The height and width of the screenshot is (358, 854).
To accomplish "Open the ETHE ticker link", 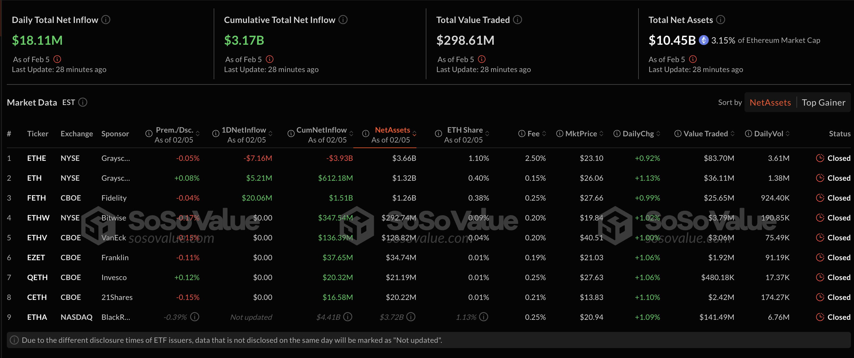I will tap(36, 158).
